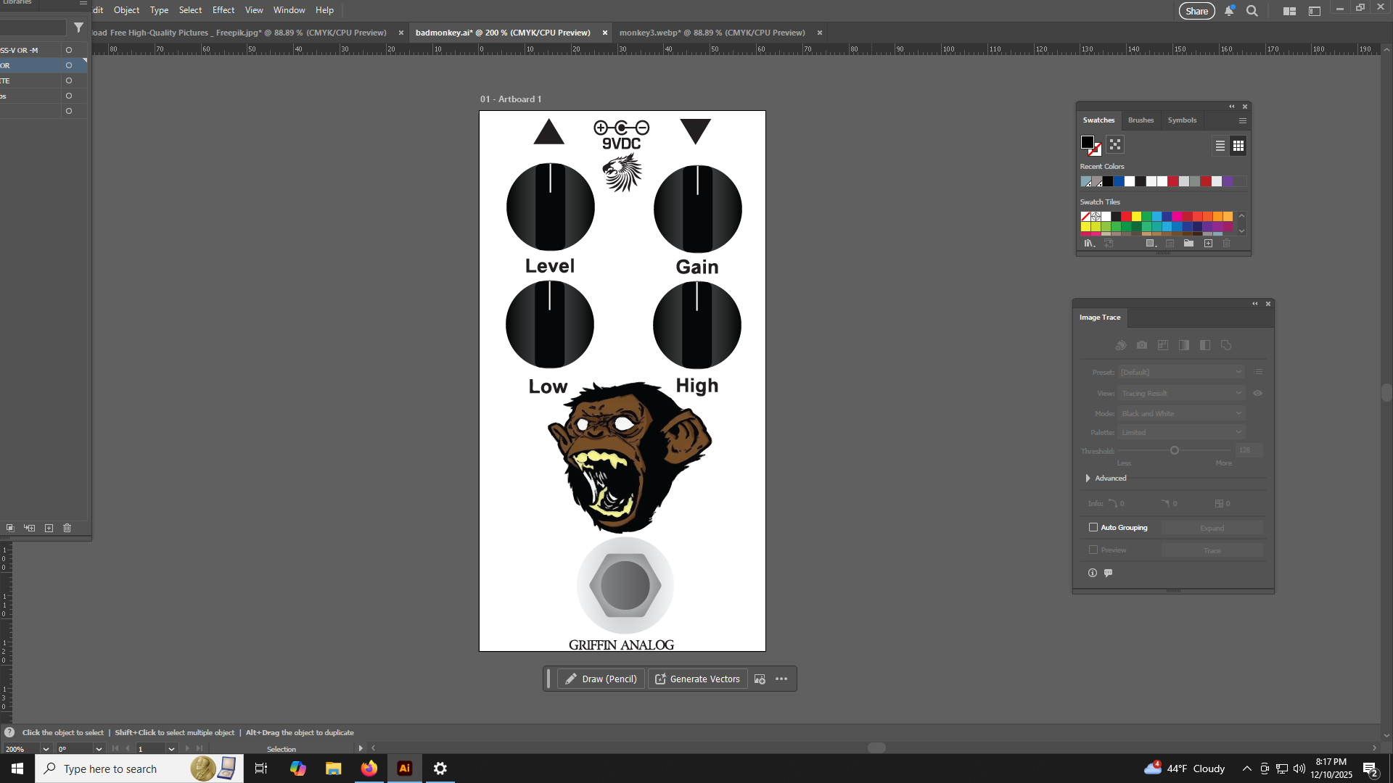Screen dimensions: 1393x783
Task: Click the filter icon in the Layers panel
Action: [78, 28]
